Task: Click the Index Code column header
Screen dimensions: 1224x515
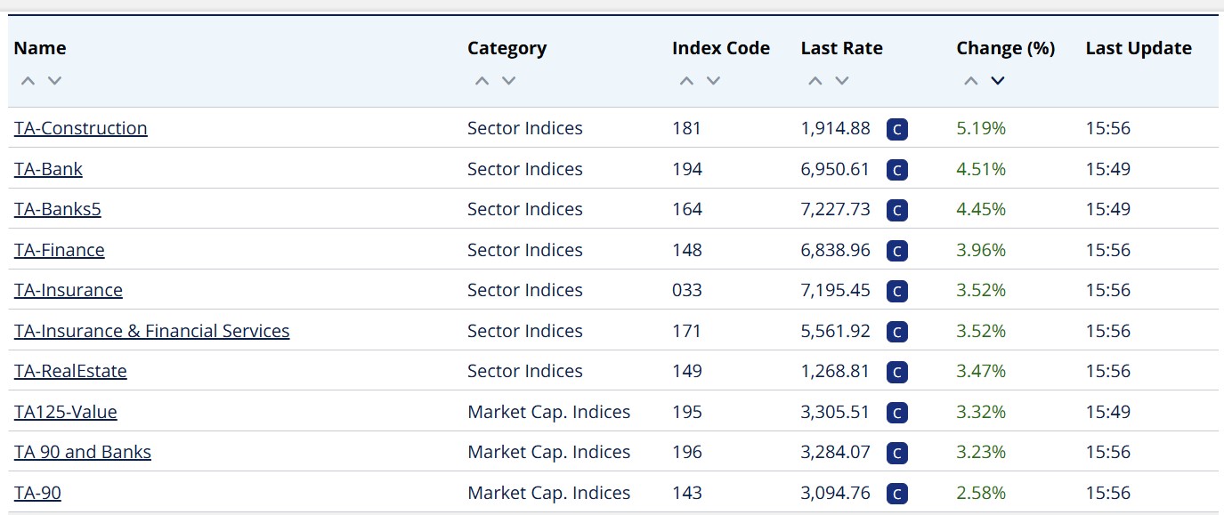Action: coord(721,48)
